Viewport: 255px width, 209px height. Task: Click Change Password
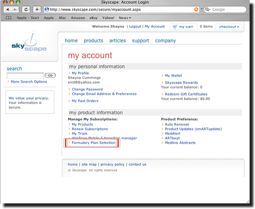[x=87, y=89]
